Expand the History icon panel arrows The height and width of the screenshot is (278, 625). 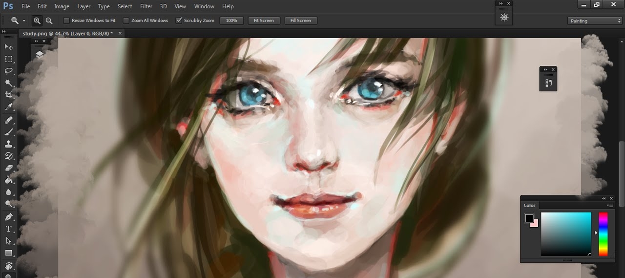(545, 69)
